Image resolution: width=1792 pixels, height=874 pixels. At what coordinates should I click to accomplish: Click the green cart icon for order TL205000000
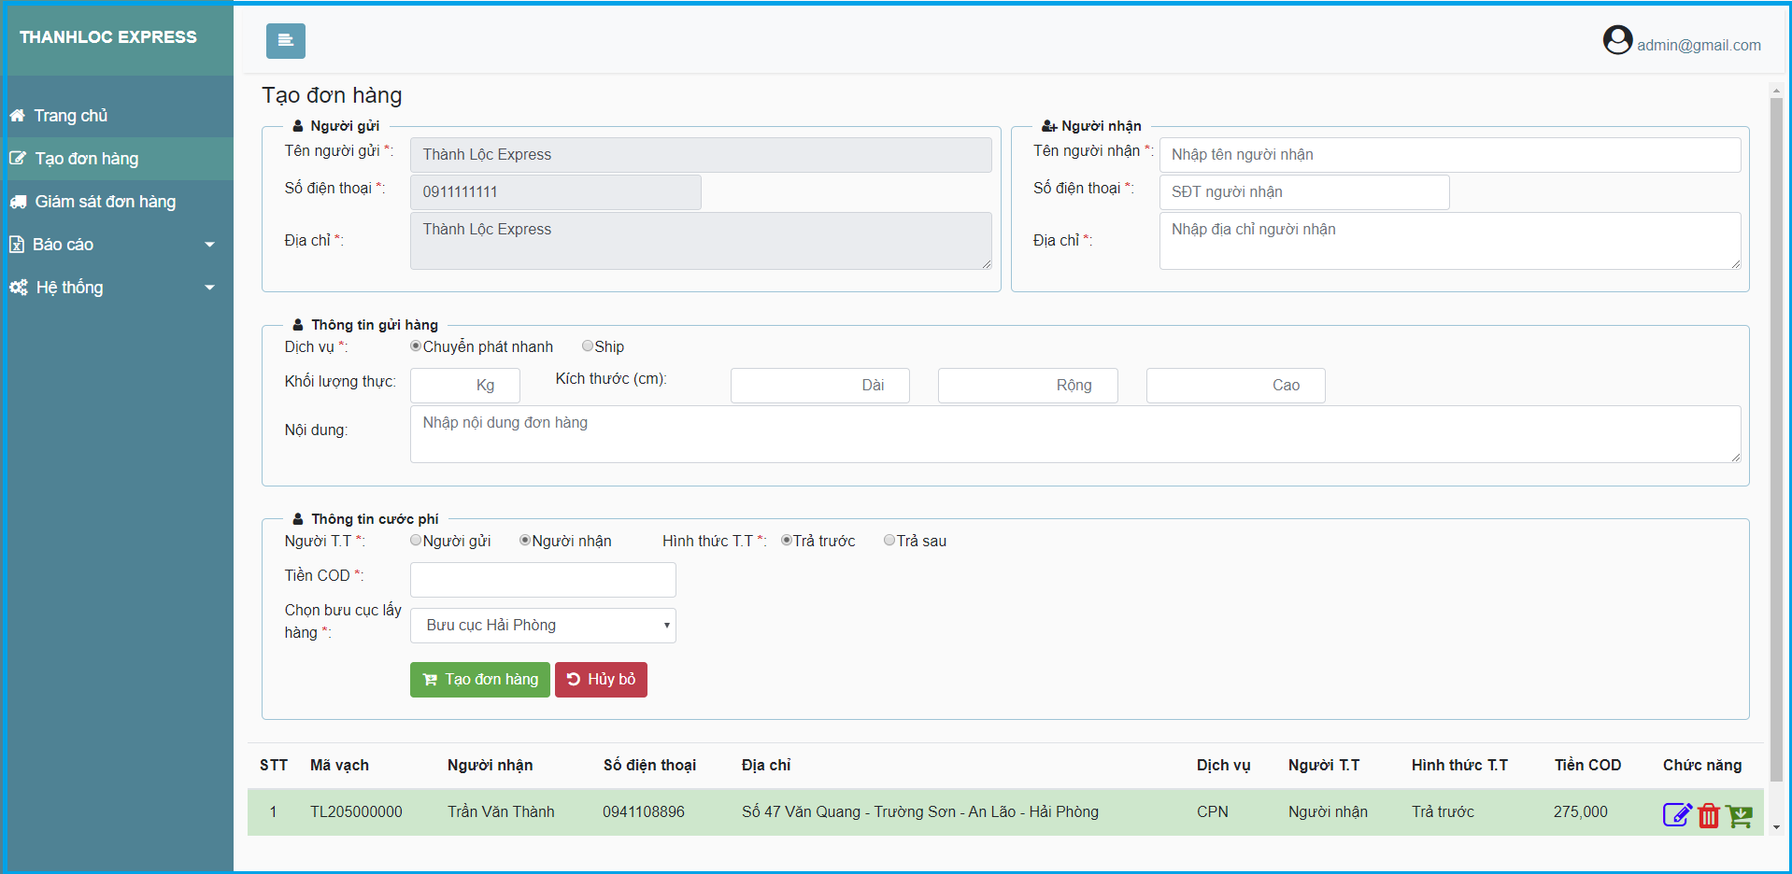pos(1740,815)
